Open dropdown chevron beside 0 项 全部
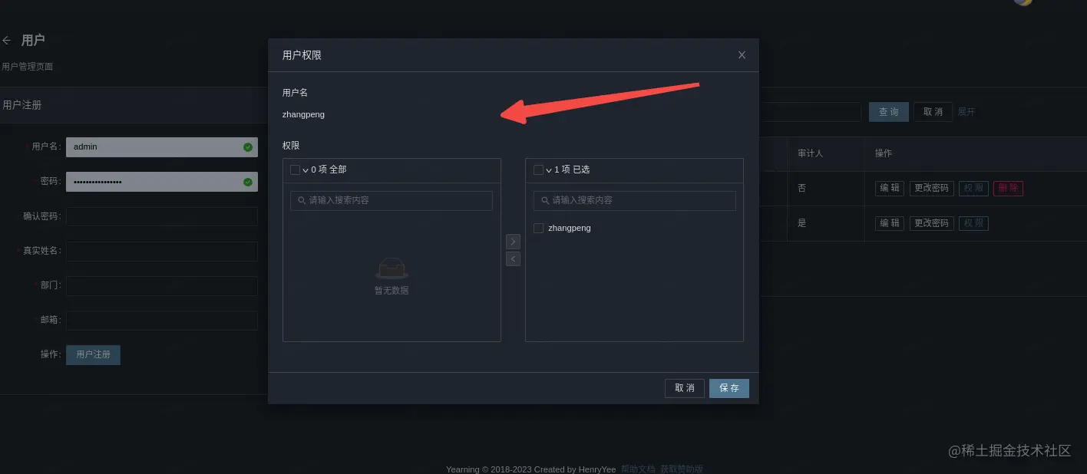 click(x=306, y=170)
